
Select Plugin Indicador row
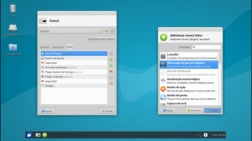tap(74, 77)
